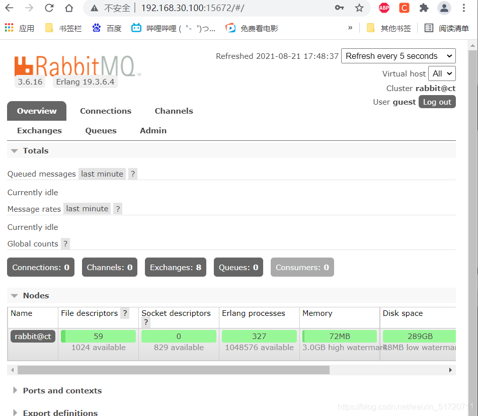
Task: Bookmark this page with the star
Action: tap(359, 8)
